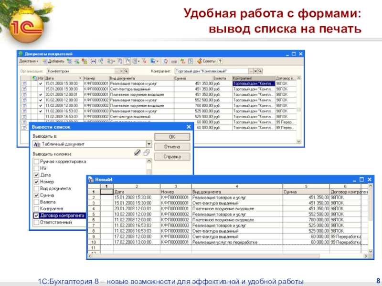Uncheck the Дата checkbox
382x286 pixels.
(x=36, y=175)
